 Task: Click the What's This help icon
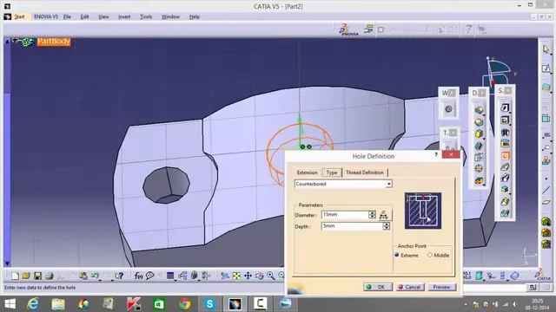119,276
